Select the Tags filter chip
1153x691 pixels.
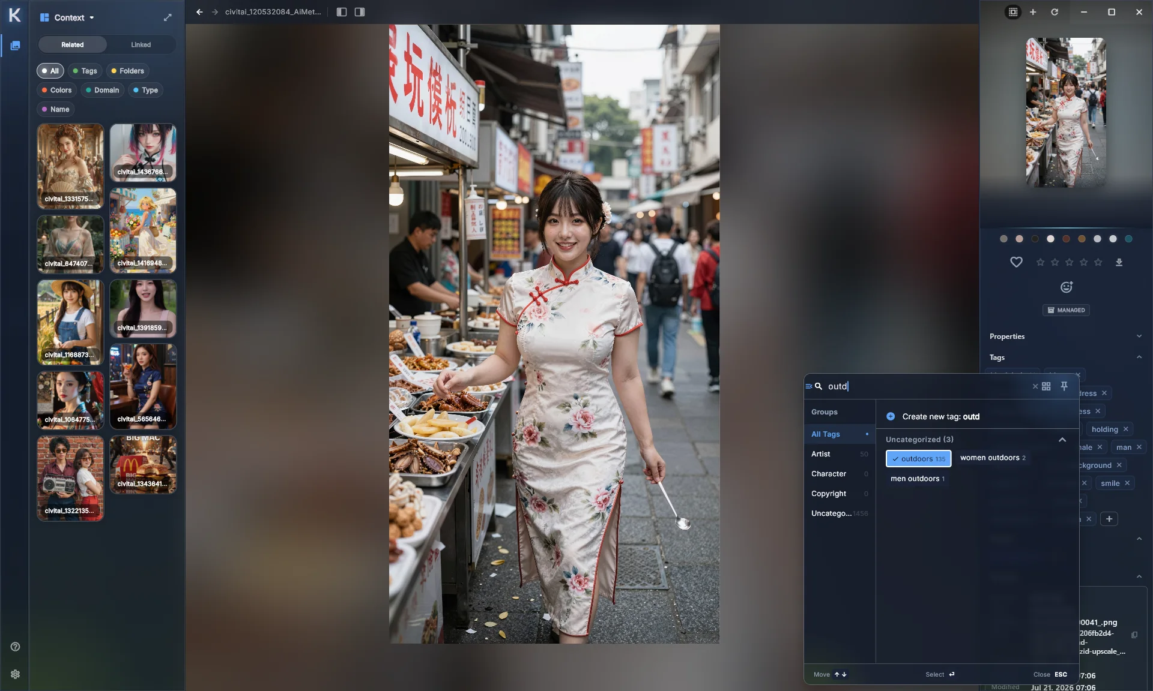(85, 71)
